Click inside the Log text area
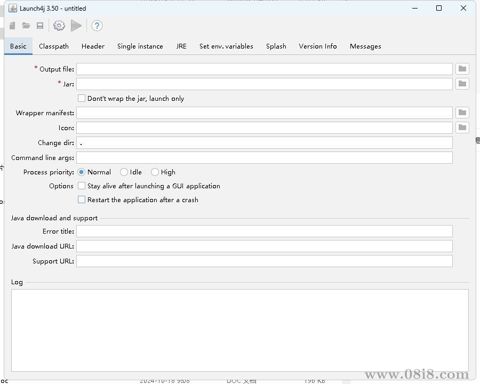480x384 pixels. click(240, 331)
